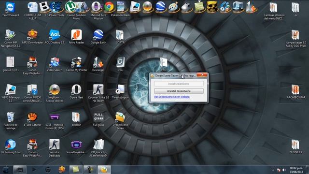The width and height of the screenshot is (309, 174).
Task: Launch Google Chrome from the dock
Action: point(109,7)
